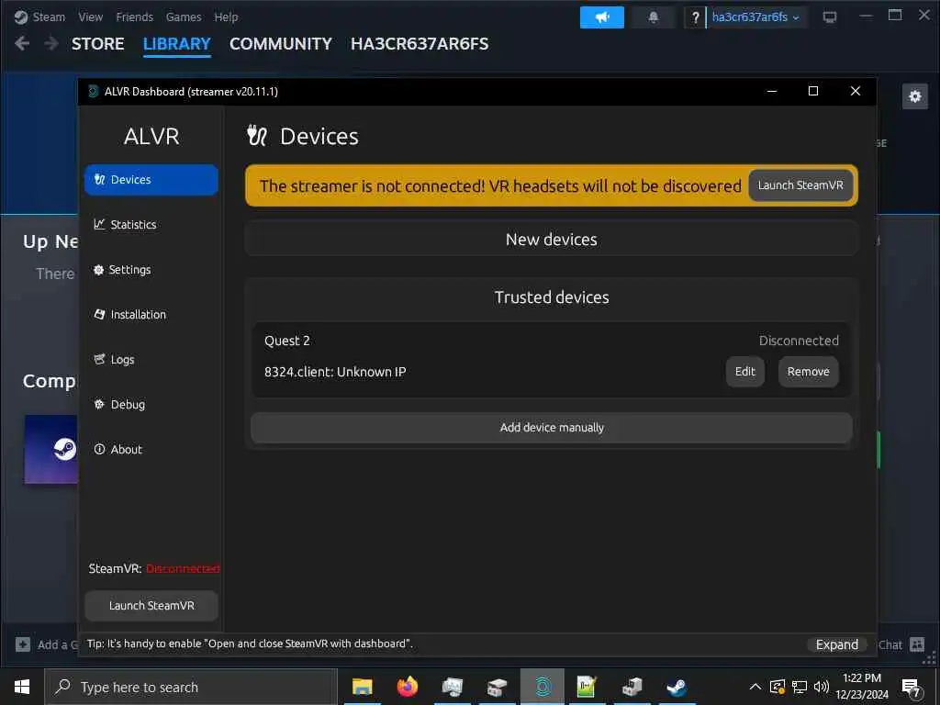Click the Steam back arrow
This screenshot has width=940, height=705.
click(22, 43)
